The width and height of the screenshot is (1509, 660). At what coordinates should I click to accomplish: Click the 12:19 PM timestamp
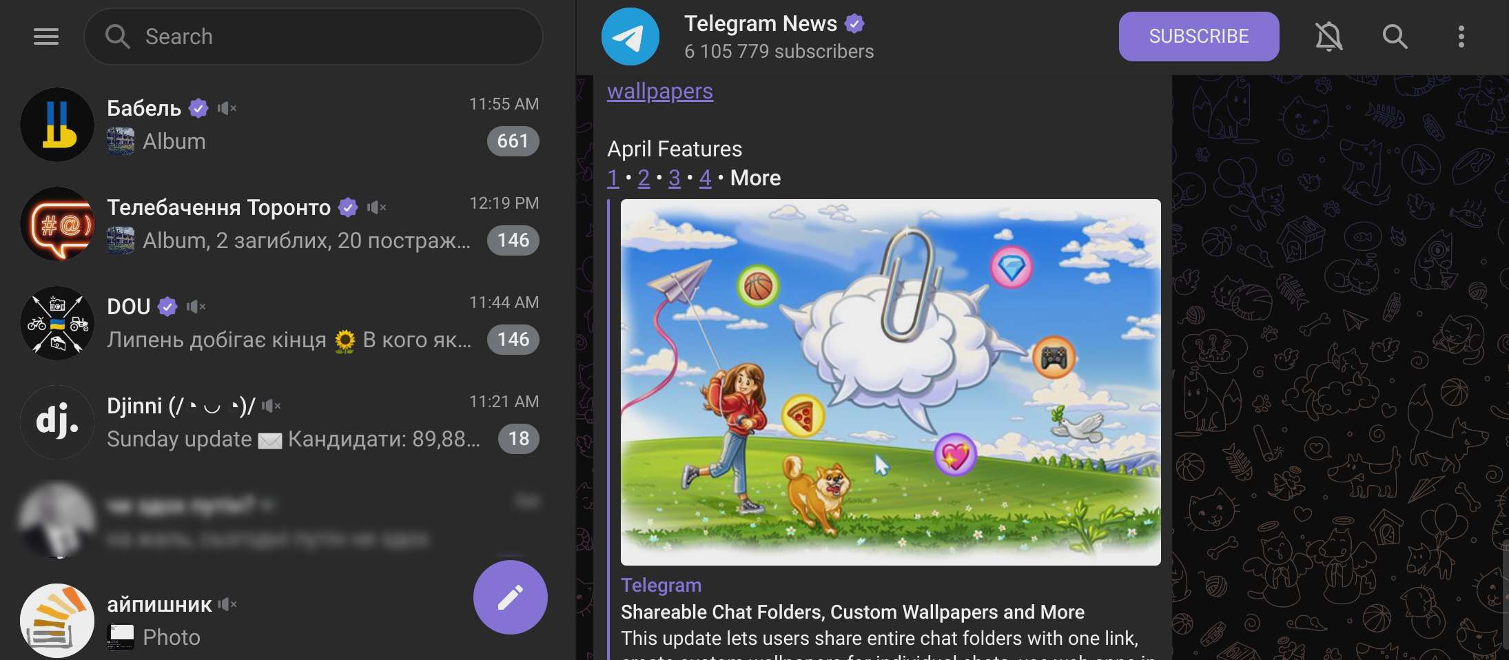click(504, 203)
